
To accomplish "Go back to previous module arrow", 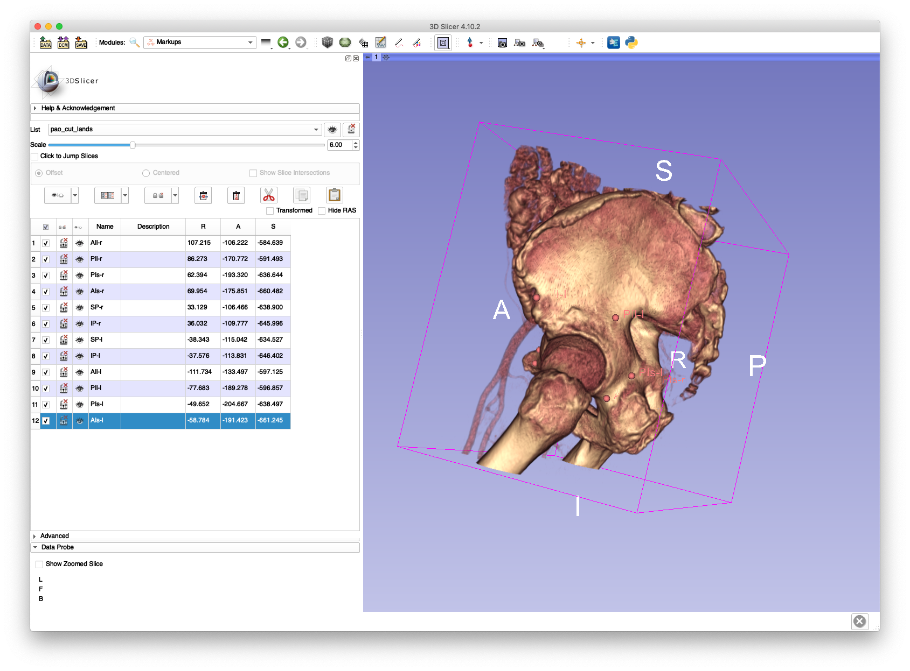I will click(283, 43).
